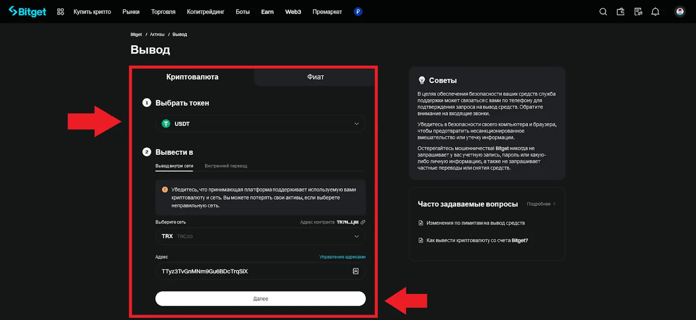Click the blue P badge icon
696x320 pixels.
[x=358, y=12]
